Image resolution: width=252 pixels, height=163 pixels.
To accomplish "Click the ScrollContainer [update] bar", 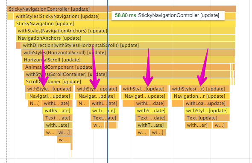I will tap(127, 81).
